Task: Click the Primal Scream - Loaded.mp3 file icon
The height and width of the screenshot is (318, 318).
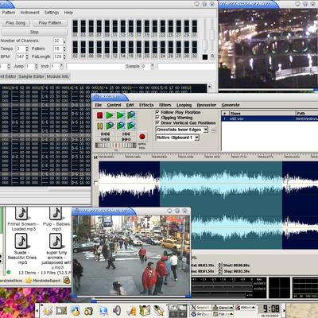Action: point(21,213)
